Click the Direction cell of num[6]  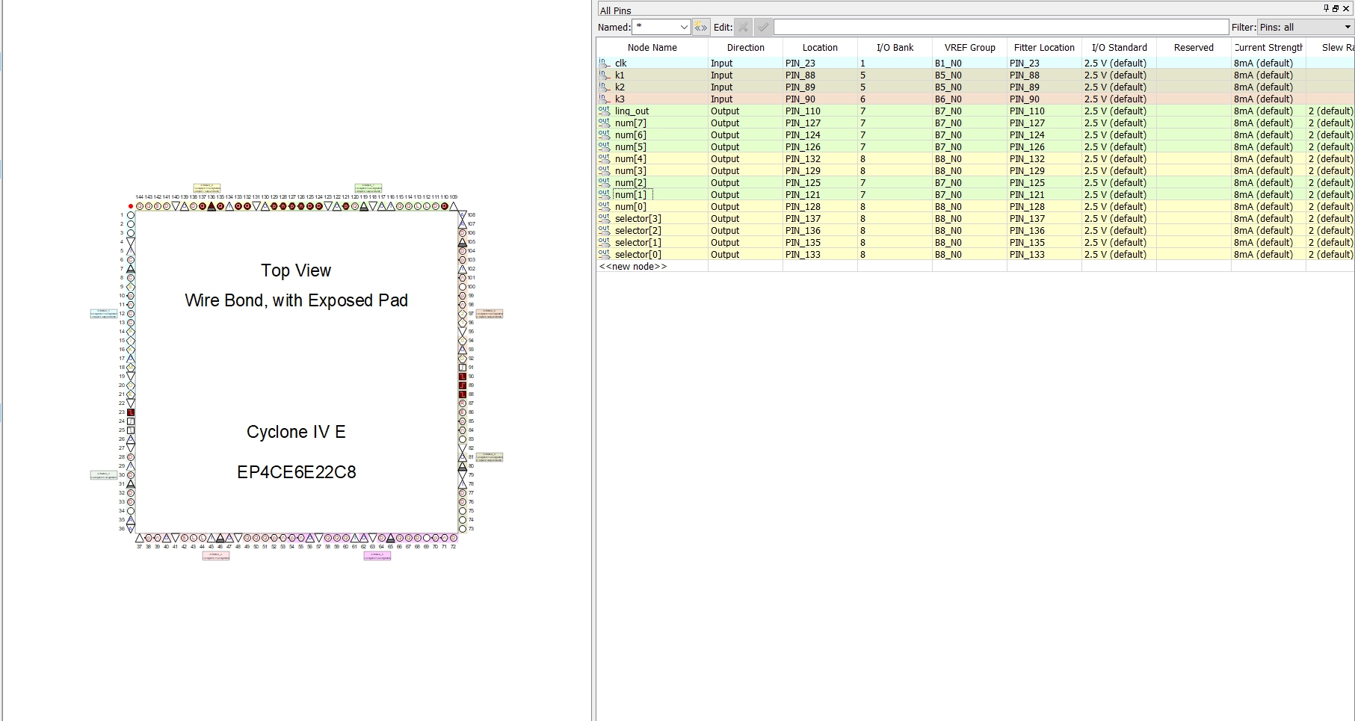tap(745, 134)
